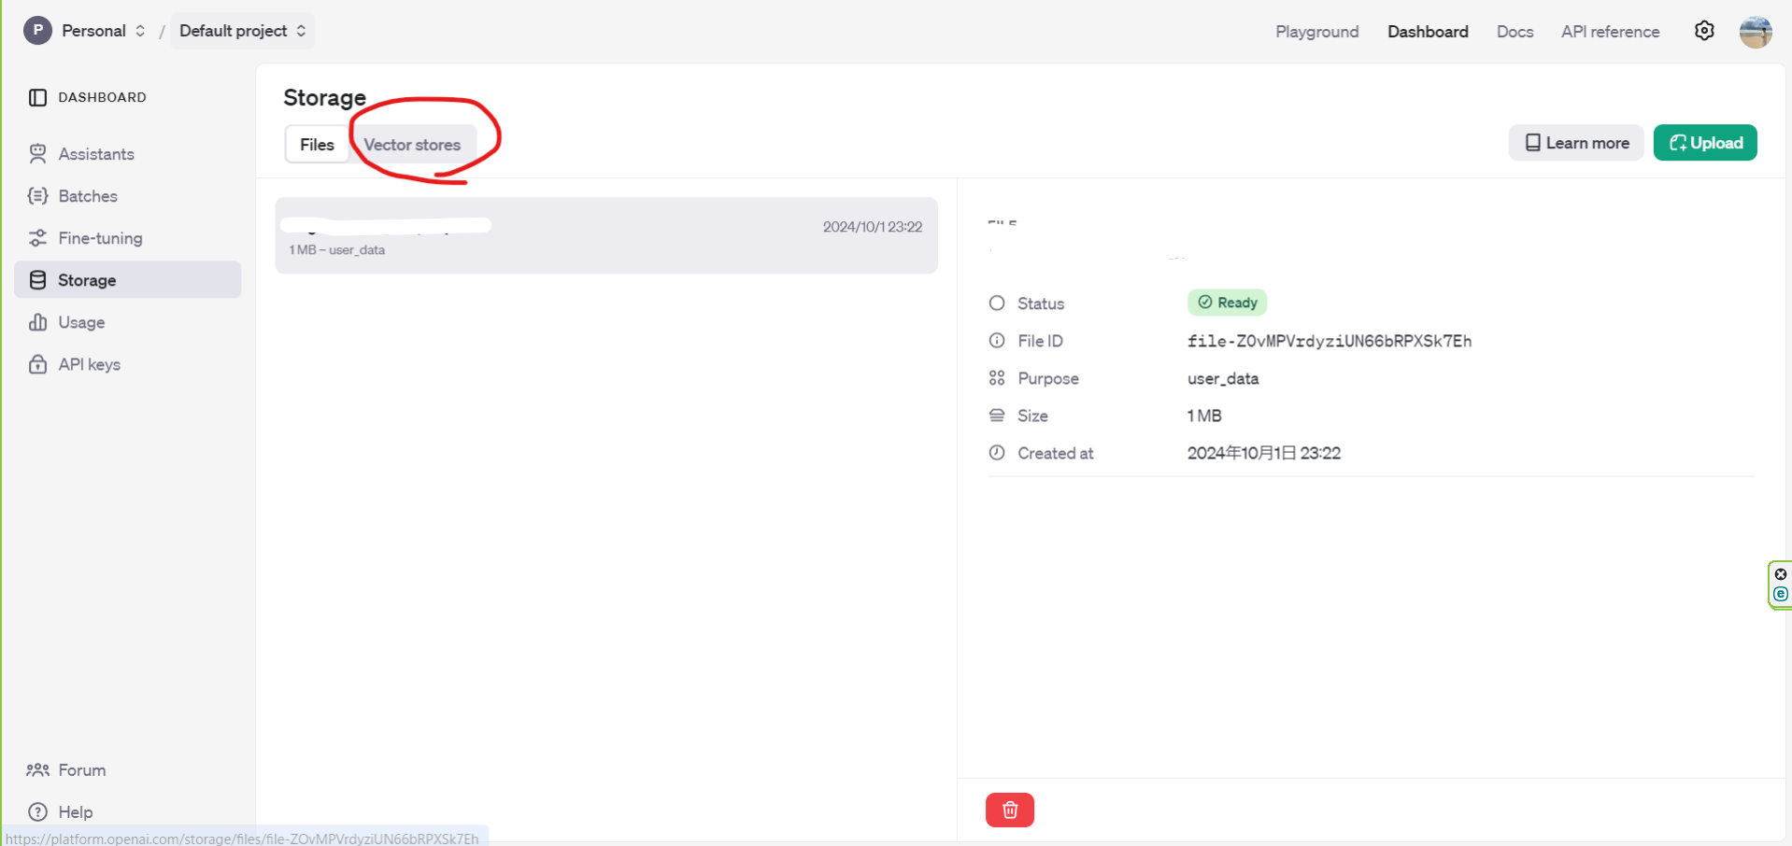
Task: Click the file timestamp 2024/10/1 23:22
Action: click(x=872, y=227)
